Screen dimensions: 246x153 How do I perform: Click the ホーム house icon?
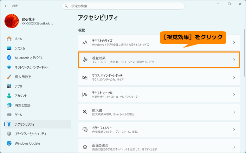tap(9, 39)
